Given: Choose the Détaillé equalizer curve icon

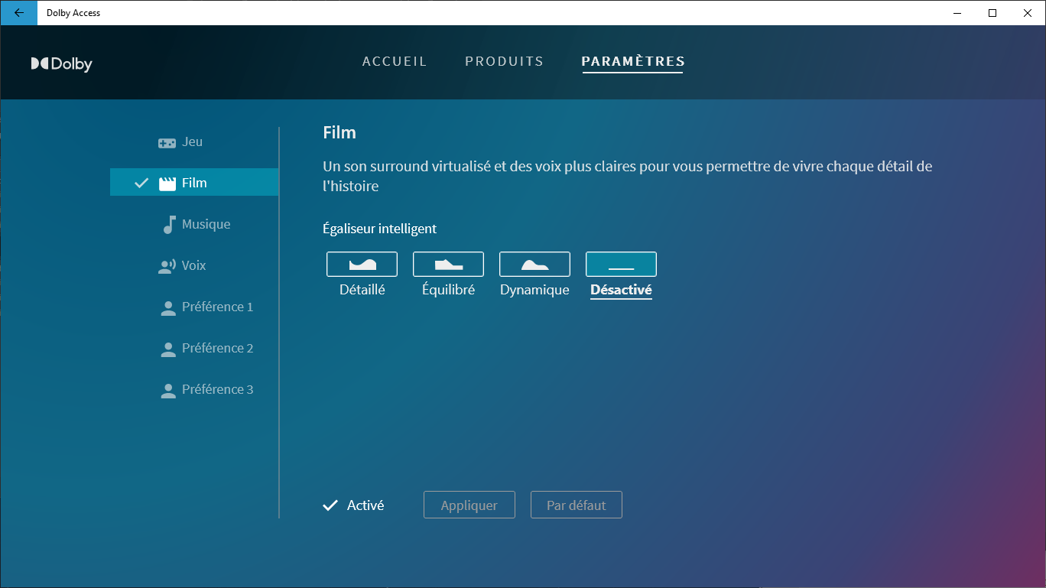Looking at the screenshot, I should (x=362, y=264).
